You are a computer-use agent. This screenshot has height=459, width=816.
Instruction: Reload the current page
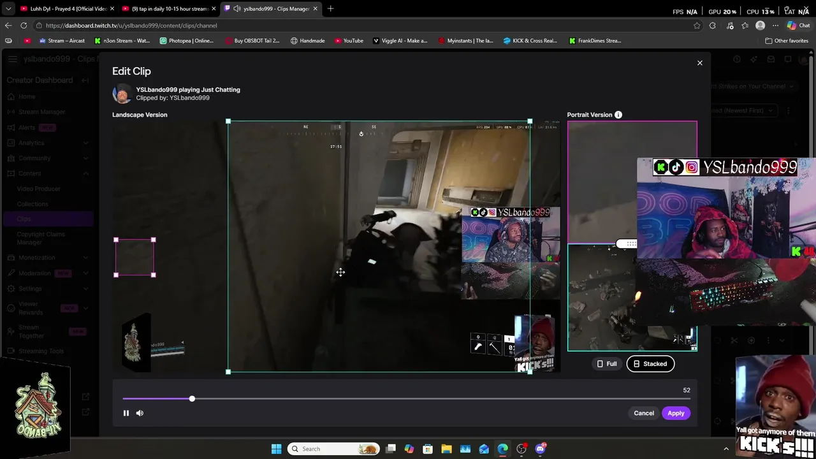tap(24, 25)
